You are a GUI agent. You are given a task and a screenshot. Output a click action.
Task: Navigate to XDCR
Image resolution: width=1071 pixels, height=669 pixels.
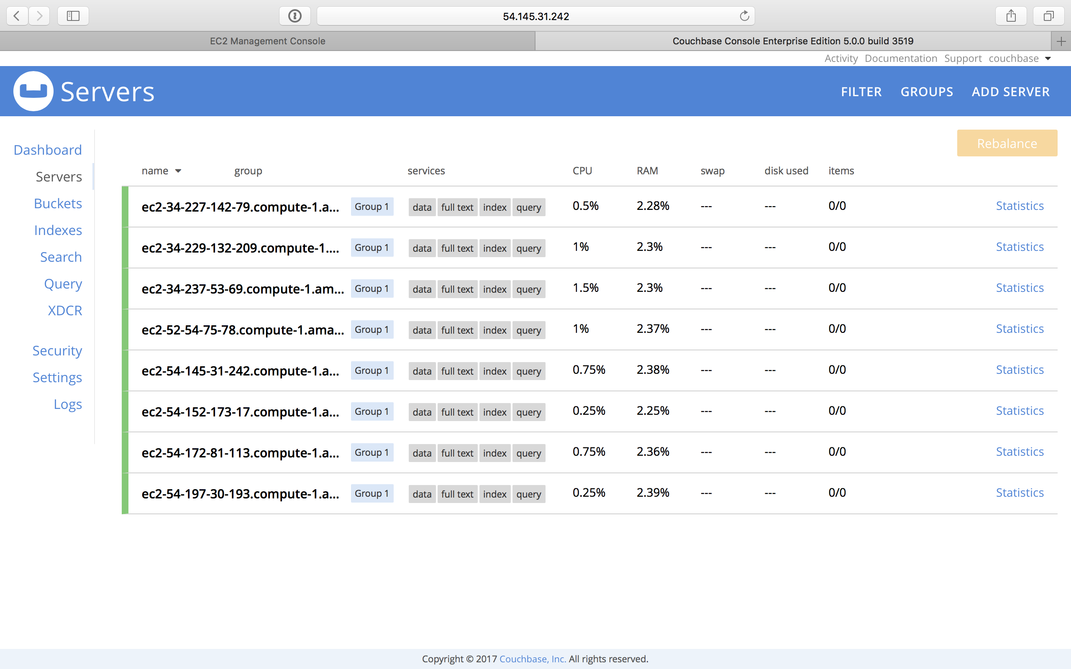coord(65,310)
